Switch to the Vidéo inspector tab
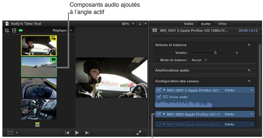The width and height of the screenshot is (263, 138). point(189,24)
